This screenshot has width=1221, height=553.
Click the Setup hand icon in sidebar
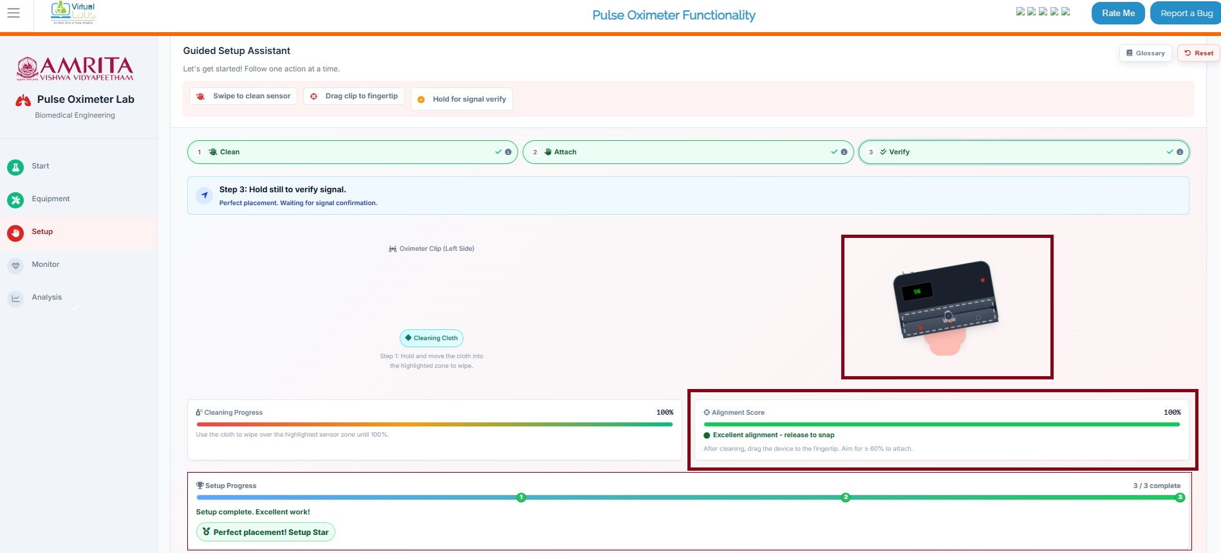[15, 233]
